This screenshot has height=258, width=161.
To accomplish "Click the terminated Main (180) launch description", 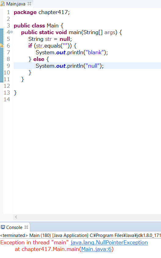I will [80, 235].
